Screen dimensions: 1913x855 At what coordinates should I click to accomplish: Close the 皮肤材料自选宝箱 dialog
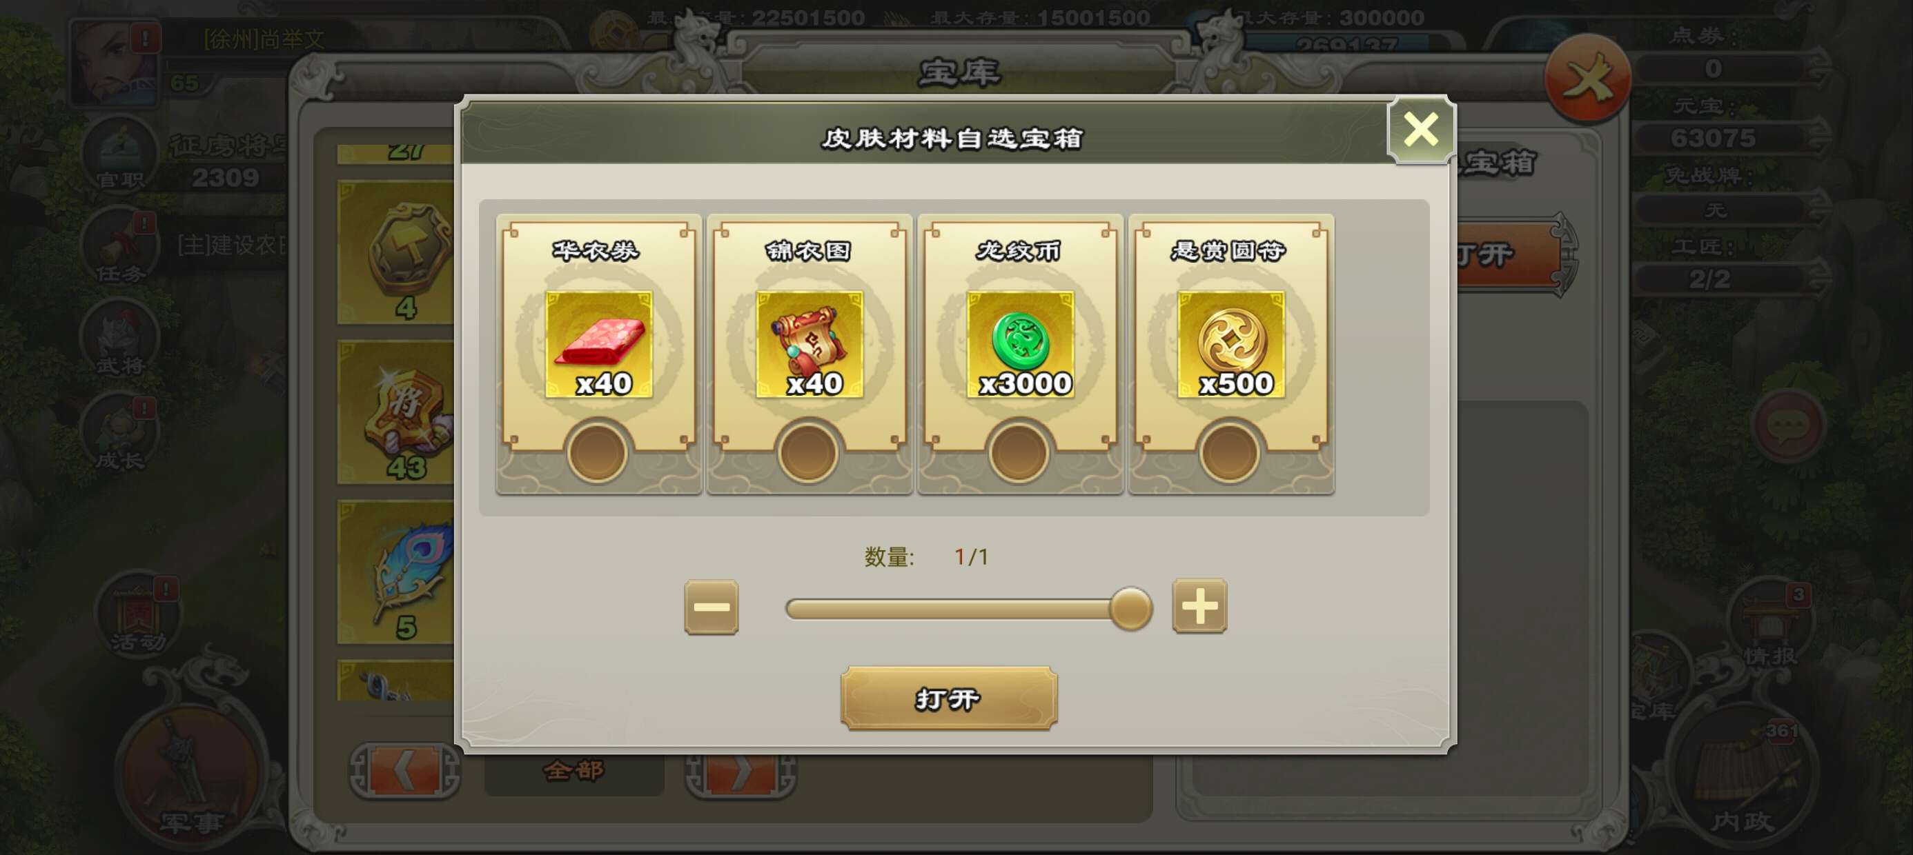click(x=1421, y=130)
